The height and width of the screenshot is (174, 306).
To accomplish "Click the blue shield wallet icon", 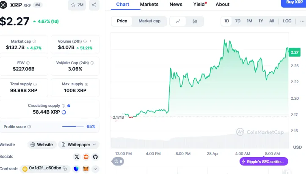I will [x=76, y=169].
